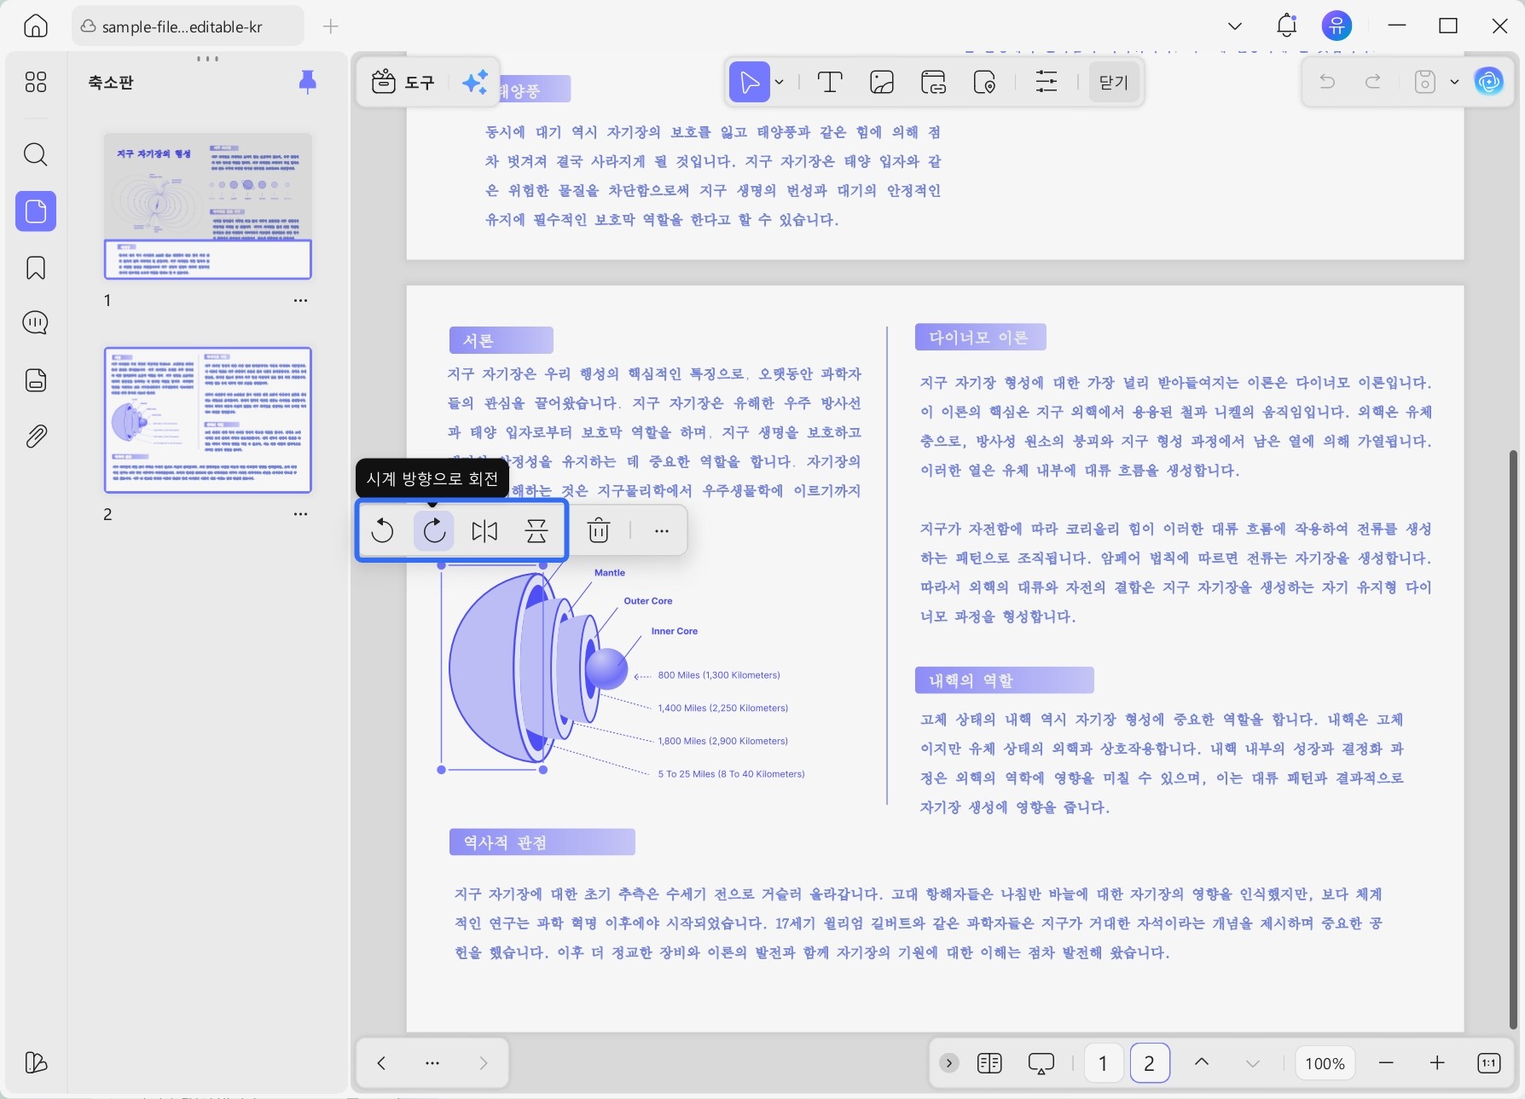The height and width of the screenshot is (1099, 1525).
Task: Select the page location marker tool
Action: tap(985, 82)
